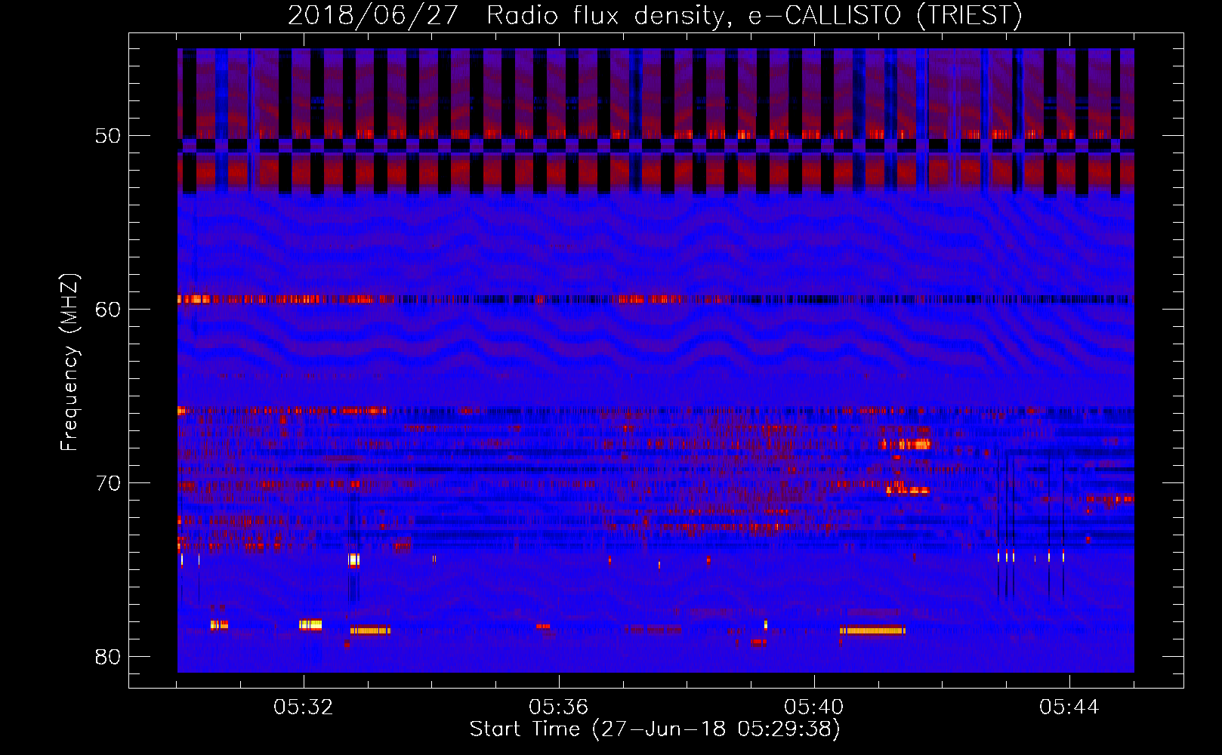Click the 70 MHz frequency tick label
This screenshot has height=755, width=1222.
(108, 483)
